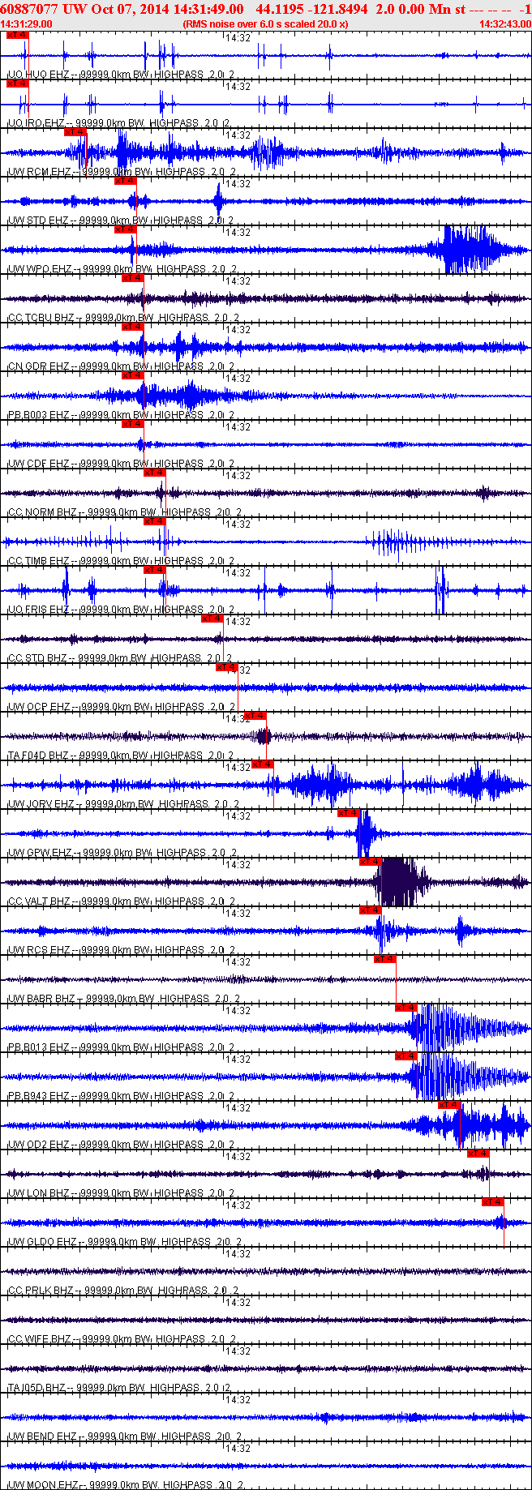The image size is (532, 1490).
Task: Click the 'UW JORV EHZ' station label
Action: pyautogui.click(x=41, y=804)
